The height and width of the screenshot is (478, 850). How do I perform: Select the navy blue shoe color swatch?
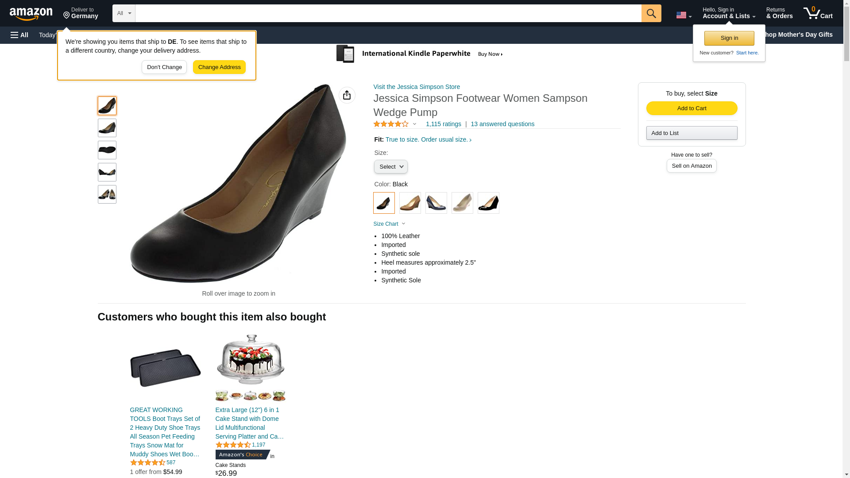[x=436, y=203]
